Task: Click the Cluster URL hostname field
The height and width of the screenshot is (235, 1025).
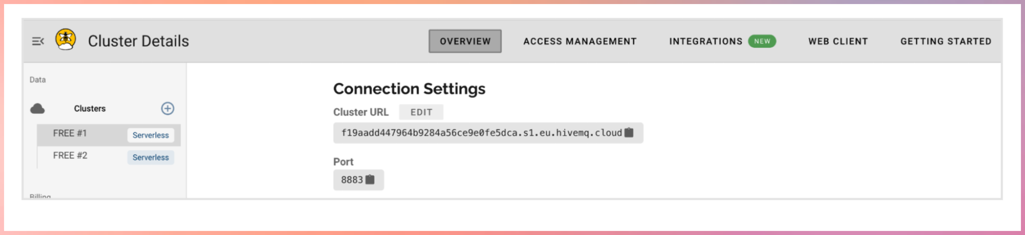Action: click(x=481, y=133)
